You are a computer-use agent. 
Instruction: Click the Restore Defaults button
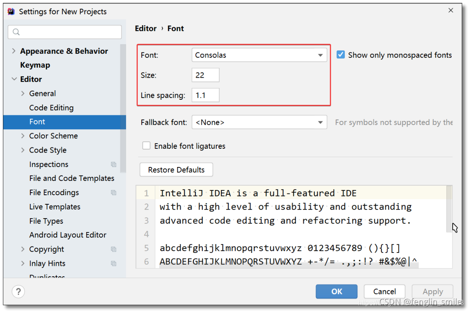tap(176, 170)
